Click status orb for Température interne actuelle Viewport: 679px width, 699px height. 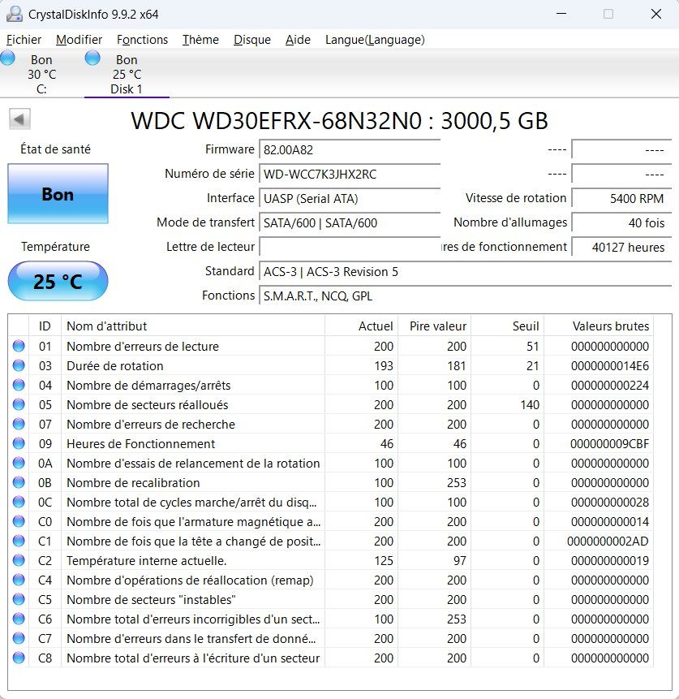pyautogui.click(x=19, y=560)
